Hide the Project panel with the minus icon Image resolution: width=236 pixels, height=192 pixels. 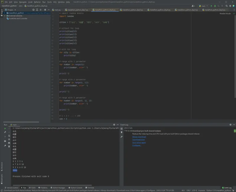coord(49,10)
